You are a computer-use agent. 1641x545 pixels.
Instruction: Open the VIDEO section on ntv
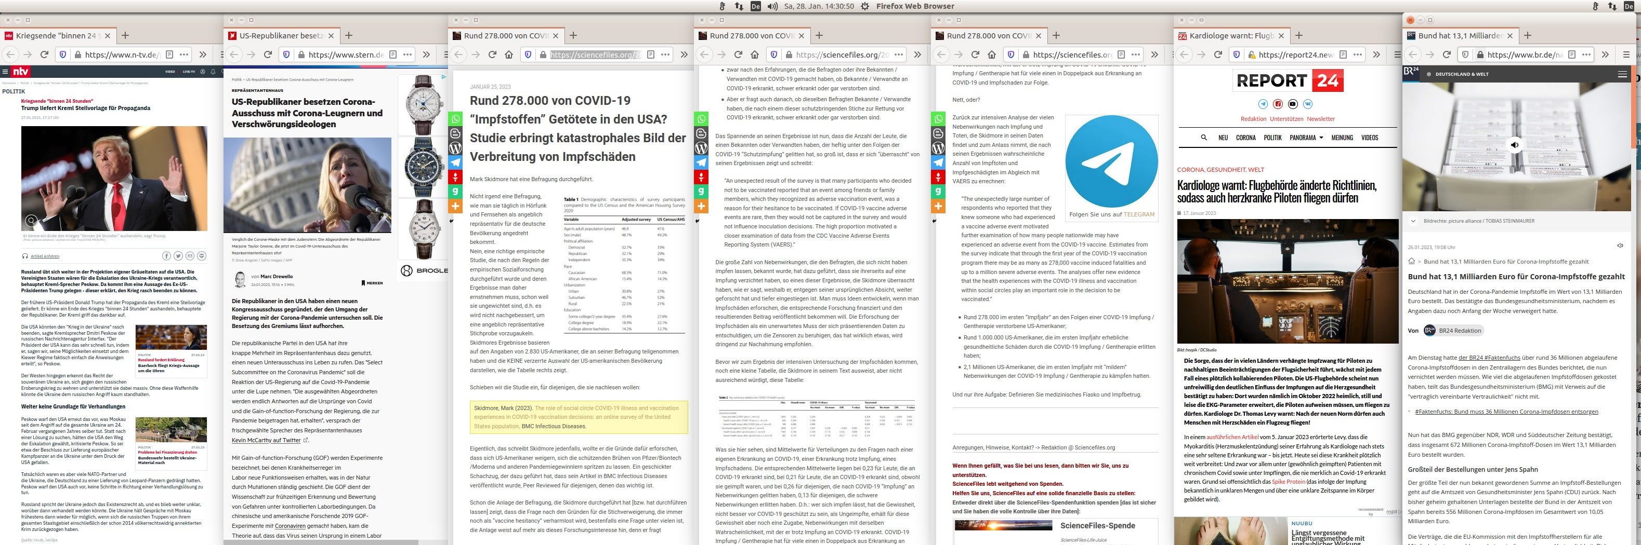(170, 72)
